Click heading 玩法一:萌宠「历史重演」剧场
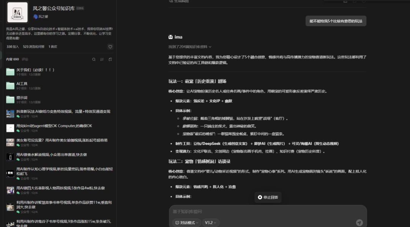The width and height of the screenshot is (410, 227). pos(197,81)
